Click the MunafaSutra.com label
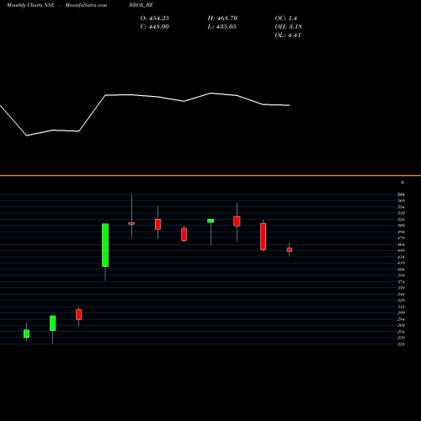 [86, 5]
